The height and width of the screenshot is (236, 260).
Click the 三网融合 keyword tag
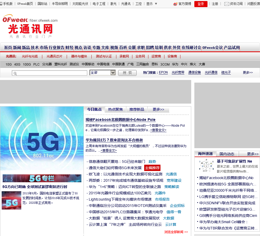click(142, 64)
